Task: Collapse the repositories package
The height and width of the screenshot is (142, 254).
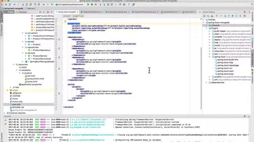Action: coord(23,47)
